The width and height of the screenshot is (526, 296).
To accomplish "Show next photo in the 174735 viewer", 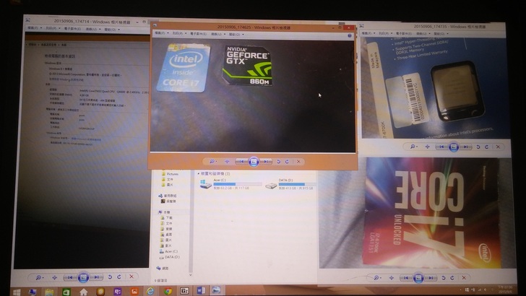I will coord(465,147).
